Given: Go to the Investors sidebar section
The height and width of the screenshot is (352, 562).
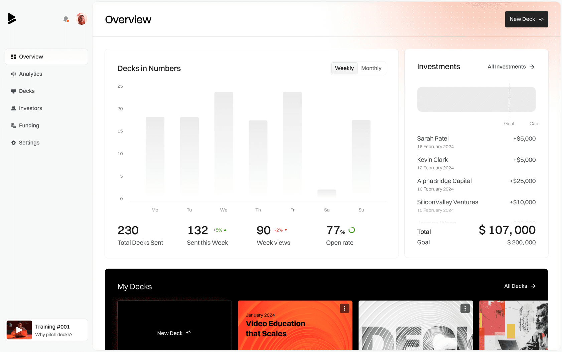Looking at the screenshot, I should point(30,108).
